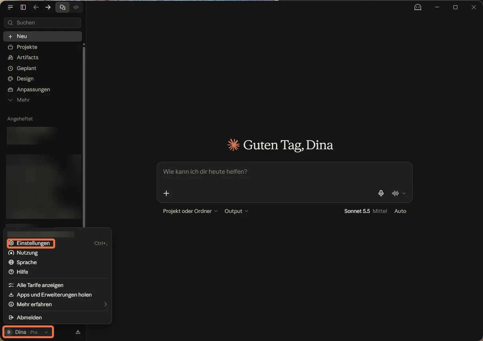The height and width of the screenshot is (341, 483).
Task: Go back with the left arrow
Action: (36, 7)
